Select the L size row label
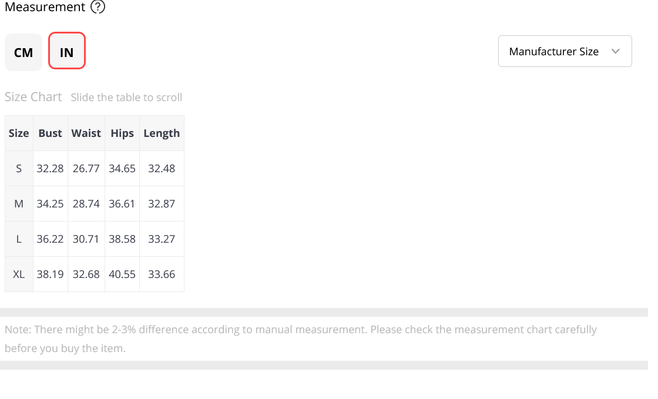Viewport: 658px width, 399px height. click(19, 239)
